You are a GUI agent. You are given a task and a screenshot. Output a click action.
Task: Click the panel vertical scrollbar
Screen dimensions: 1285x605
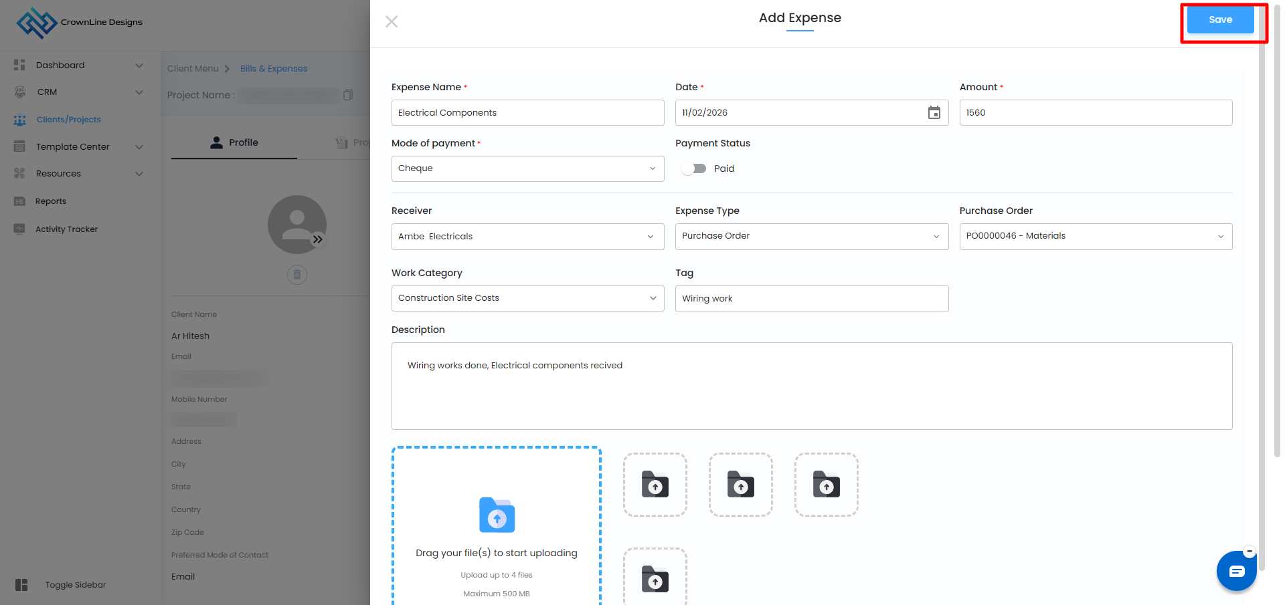click(1262, 287)
